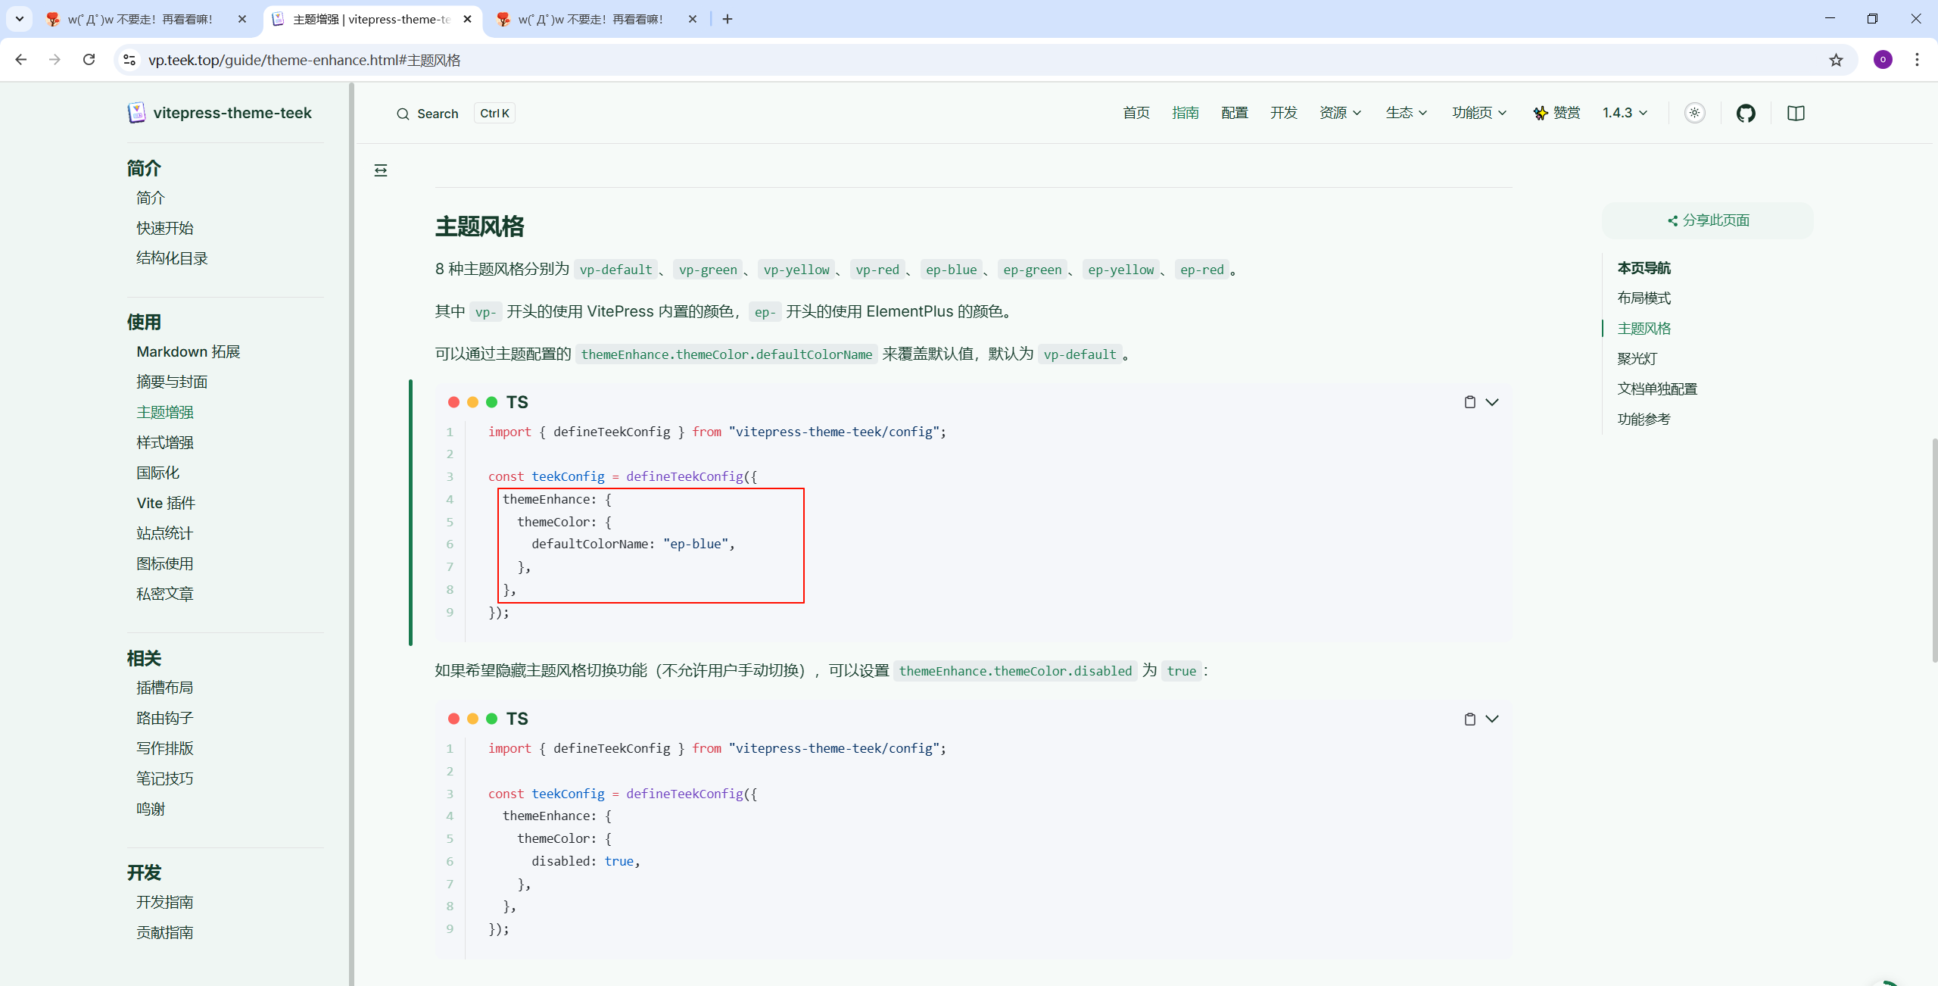
Task: Go forward to next page
Action: (x=55, y=59)
